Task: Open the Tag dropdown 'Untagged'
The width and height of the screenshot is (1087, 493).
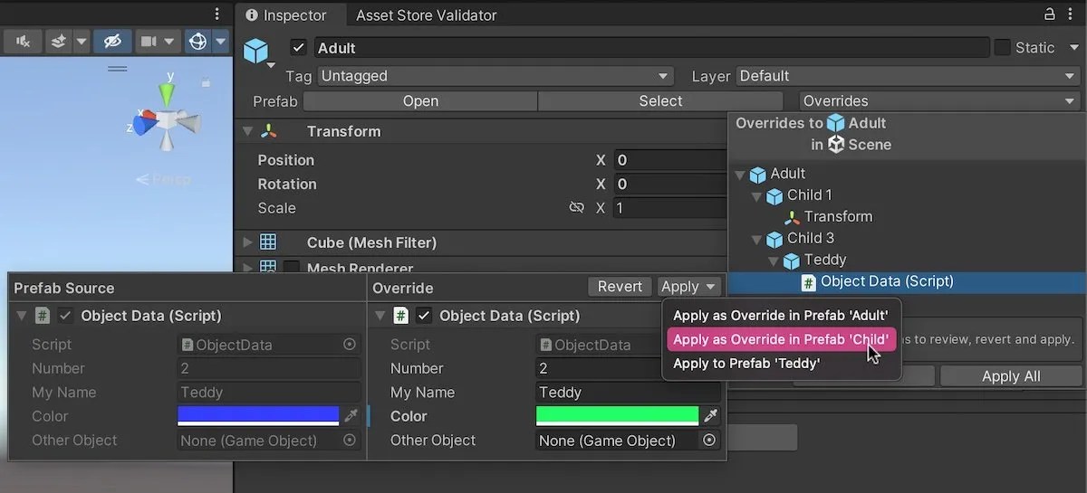Action: pyautogui.click(x=494, y=76)
